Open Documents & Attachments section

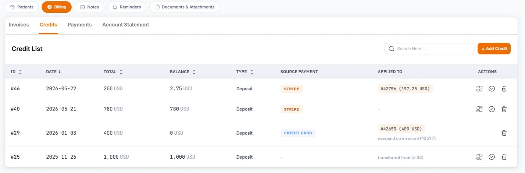point(185,7)
